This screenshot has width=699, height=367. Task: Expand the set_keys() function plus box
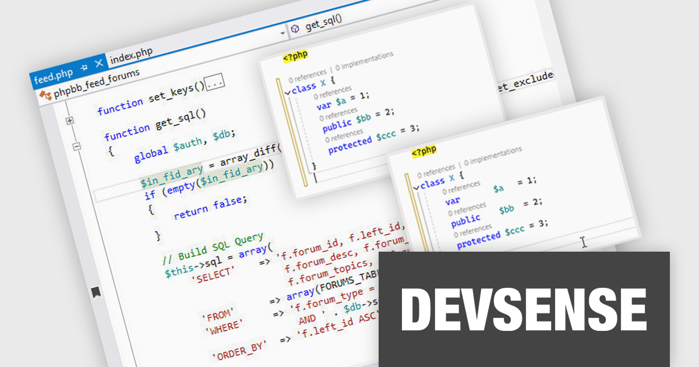pos(70,121)
